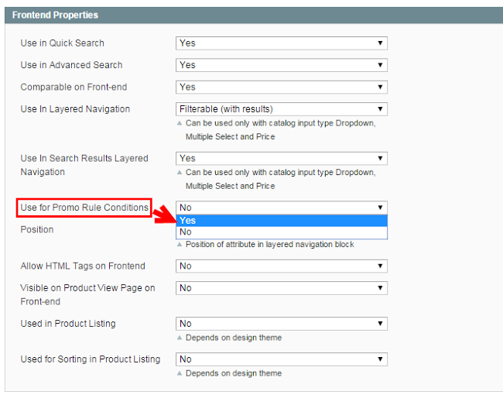Select No in the open dropdown list

tap(282, 232)
